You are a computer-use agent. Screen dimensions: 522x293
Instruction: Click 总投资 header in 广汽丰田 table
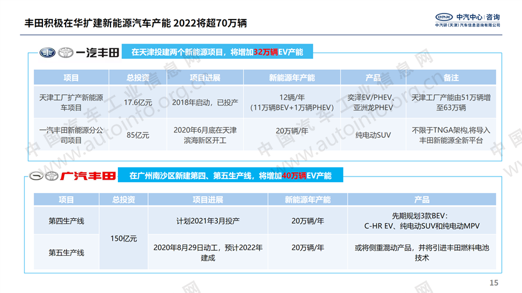(123, 199)
